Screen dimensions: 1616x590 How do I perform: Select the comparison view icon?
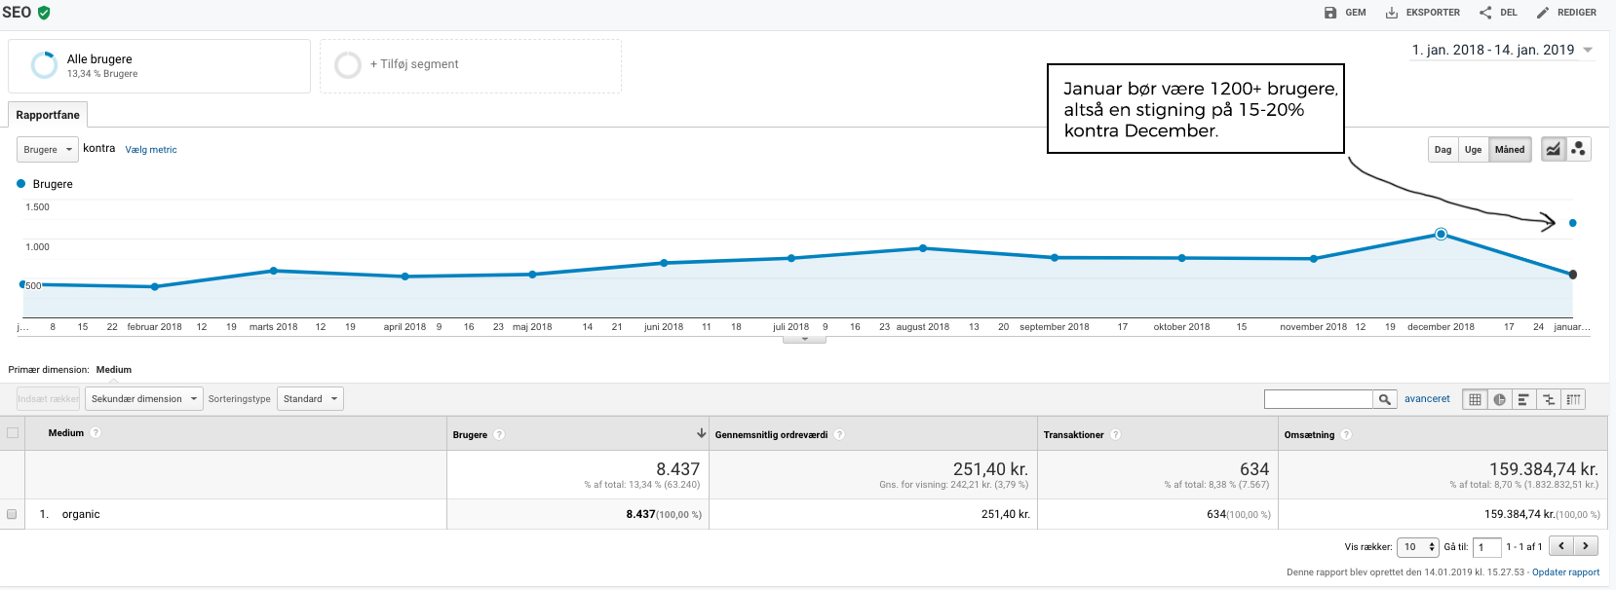tap(1549, 399)
